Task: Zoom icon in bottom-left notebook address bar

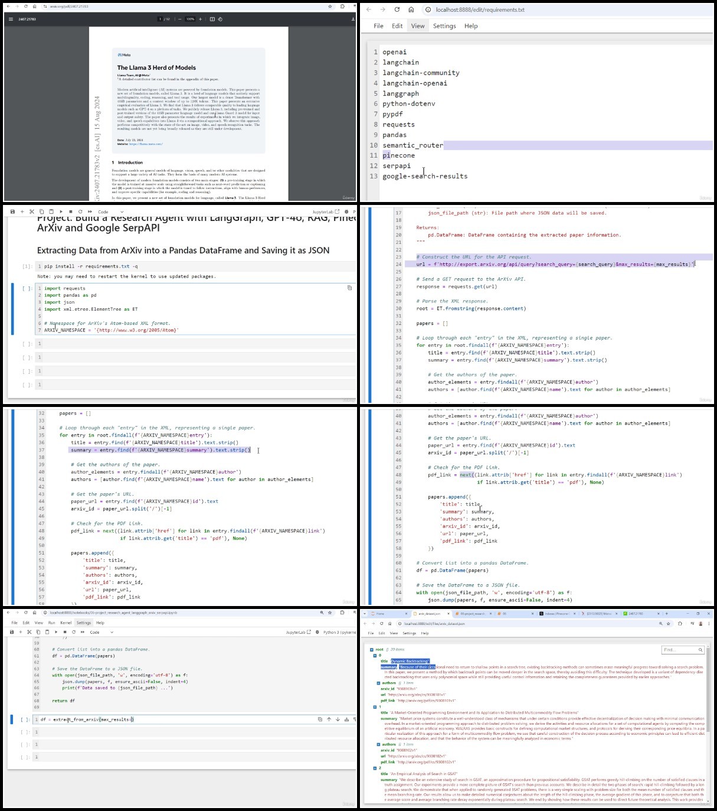Action: (x=322, y=613)
